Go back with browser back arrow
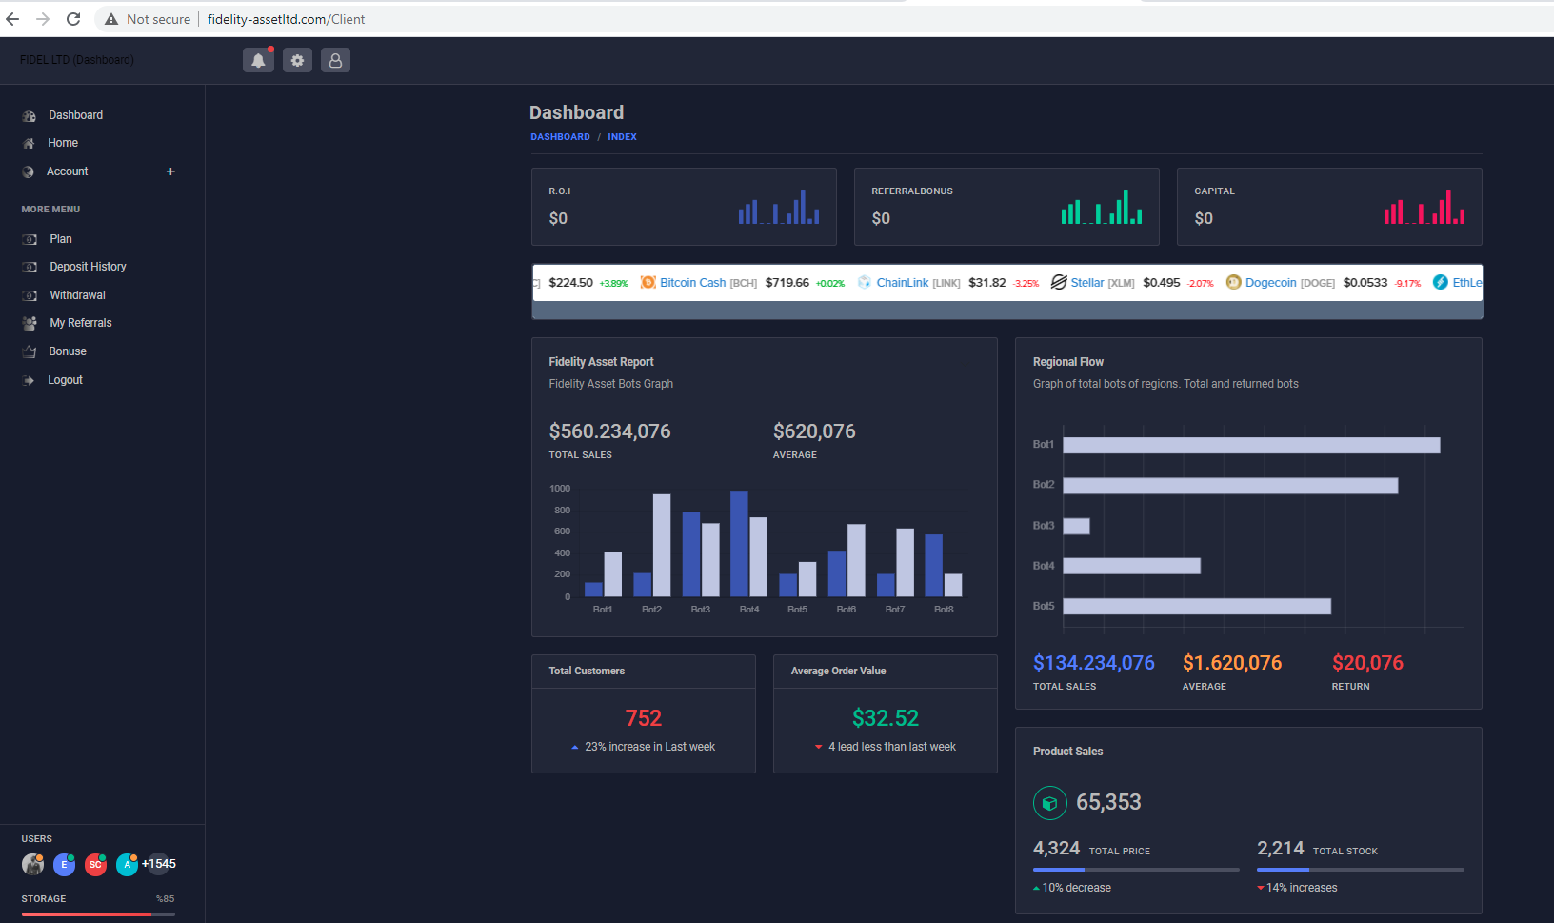 [12, 19]
